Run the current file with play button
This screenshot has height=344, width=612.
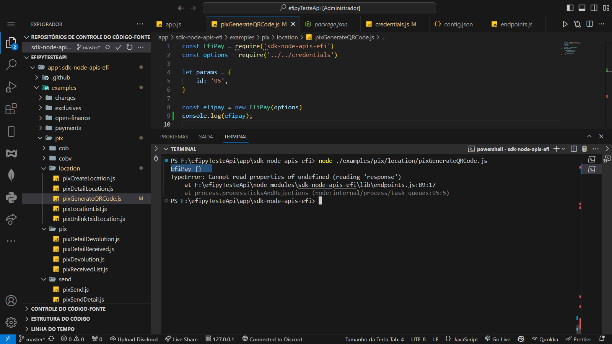[565, 24]
